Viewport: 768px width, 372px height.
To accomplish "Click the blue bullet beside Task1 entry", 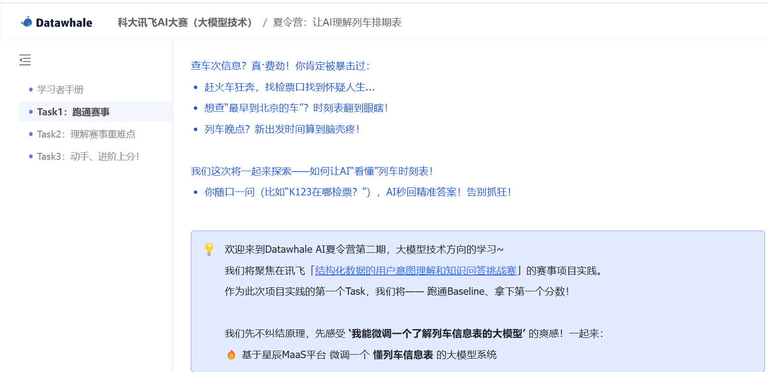I will pos(30,112).
